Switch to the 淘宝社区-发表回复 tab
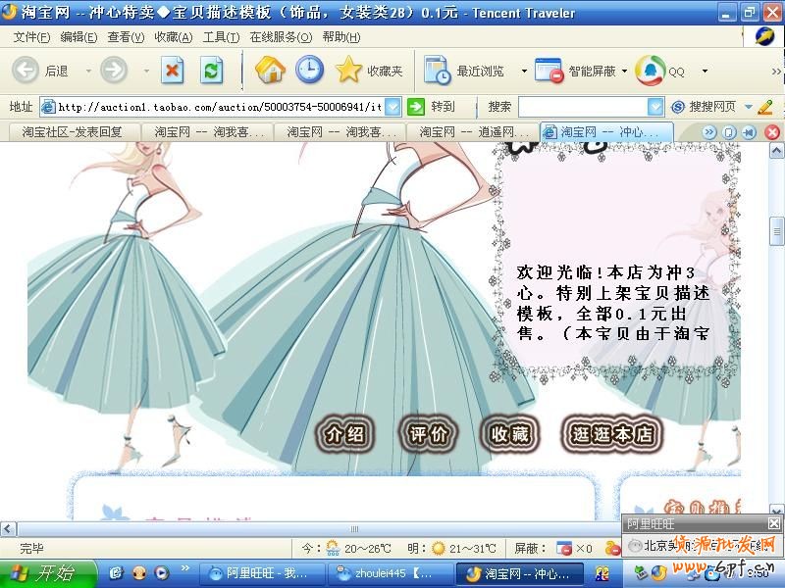This screenshot has width=785, height=588. pyautogui.click(x=72, y=131)
